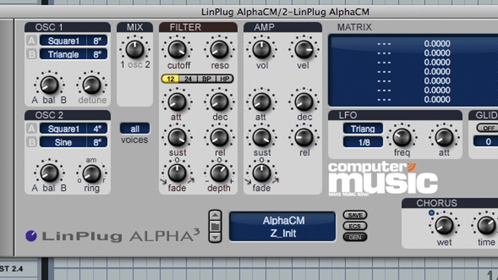Click the Filter depth knob
This screenshot has height=280, width=498.
click(220, 173)
